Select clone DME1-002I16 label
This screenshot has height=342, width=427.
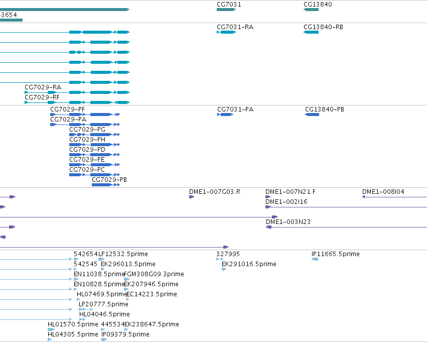tap(286, 202)
